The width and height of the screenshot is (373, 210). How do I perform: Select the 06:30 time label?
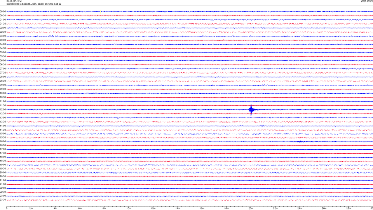pos(3,65)
